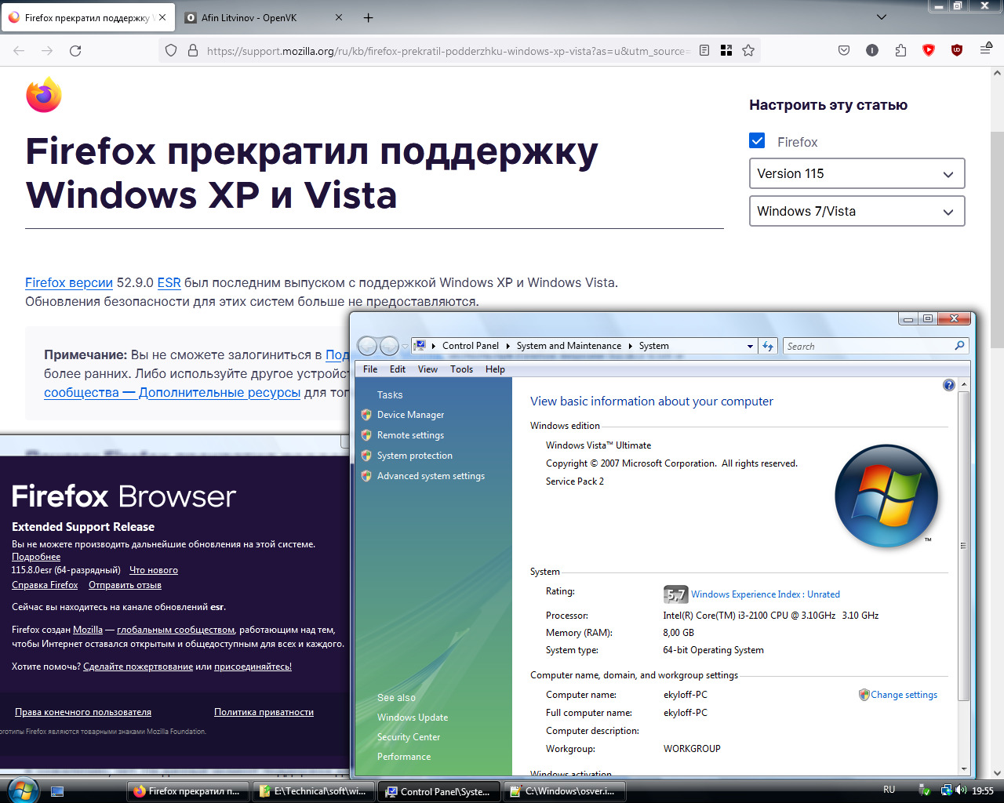Go forward in Control Panel window
This screenshot has height=803, width=1004.
(389, 346)
